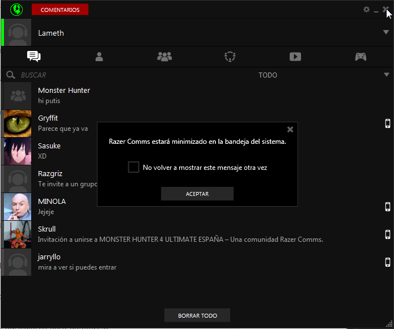Image resolution: width=394 pixels, height=329 pixels.
Task: Open Sasuke's avatar picture
Action: [x=18, y=151]
